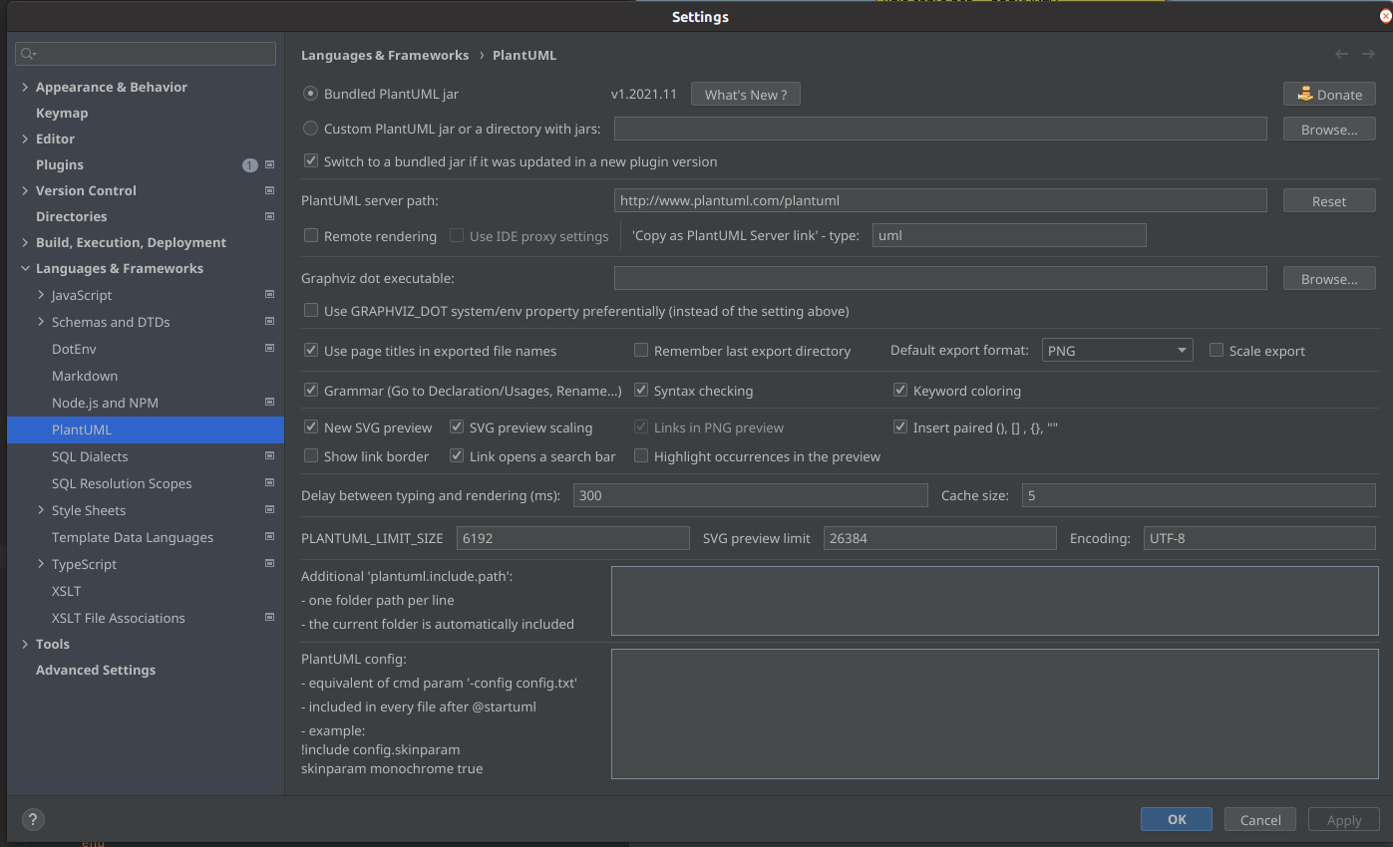The image size is (1393, 847).
Task: Click the search magnifier icon in settings search
Action: pos(28,54)
